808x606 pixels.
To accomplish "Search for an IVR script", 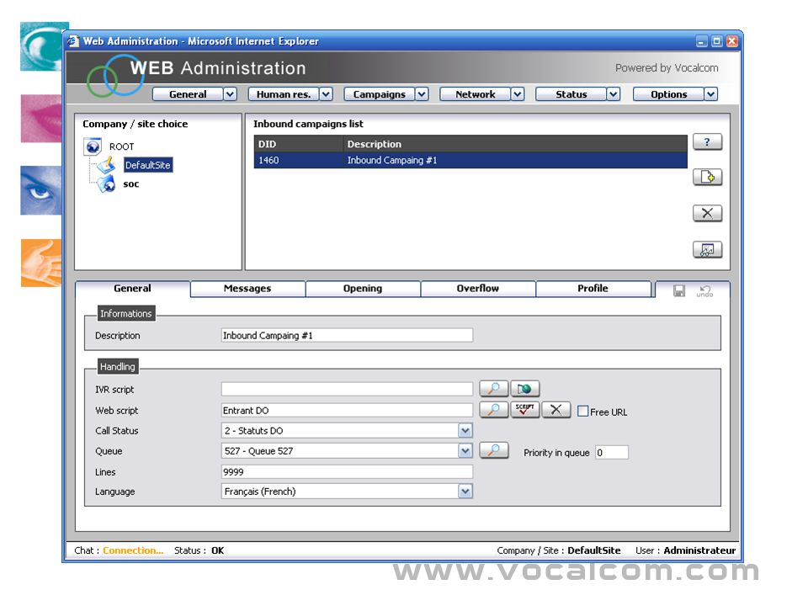I will coord(494,389).
